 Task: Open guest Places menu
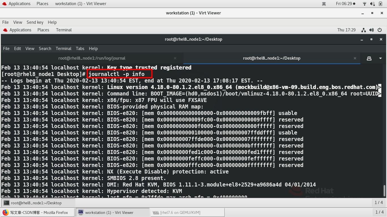coord(43,30)
